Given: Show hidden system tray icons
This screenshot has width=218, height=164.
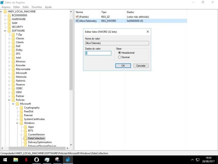Looking at the screenshot, I should point(192,160).
